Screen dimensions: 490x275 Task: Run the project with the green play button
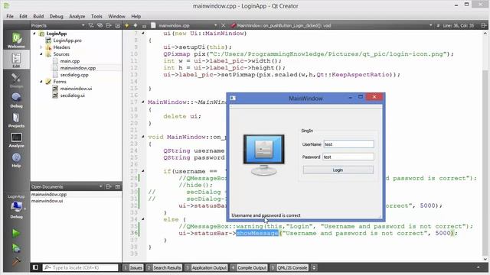click(16, 233)
